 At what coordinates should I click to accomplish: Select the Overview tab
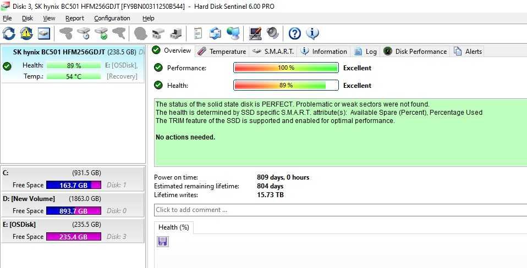click(172, 51)
